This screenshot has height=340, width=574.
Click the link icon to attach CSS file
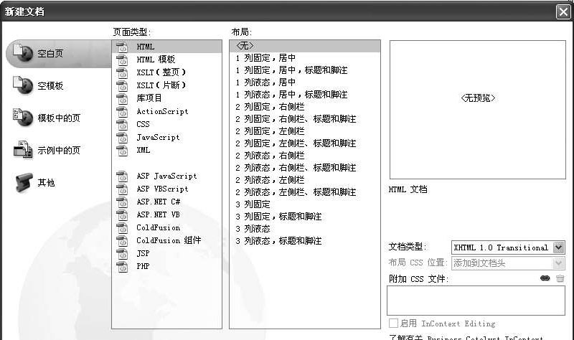(545, 278)
